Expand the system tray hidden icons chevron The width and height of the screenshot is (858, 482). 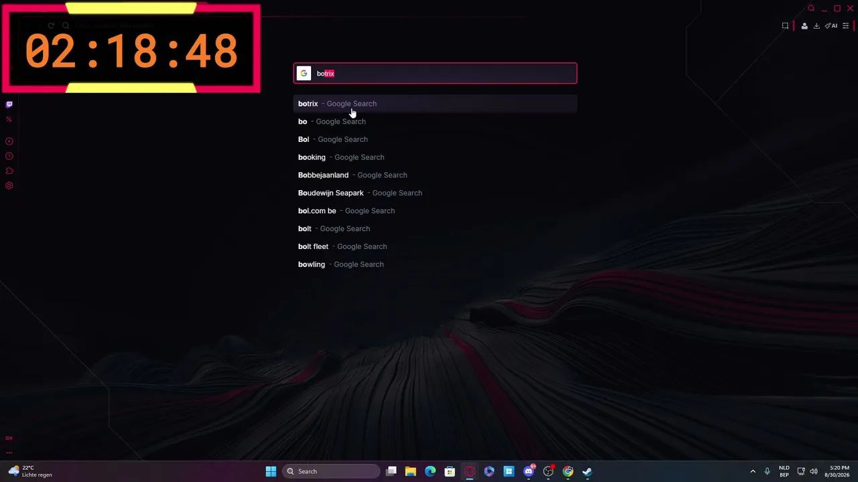pos(753,471)
